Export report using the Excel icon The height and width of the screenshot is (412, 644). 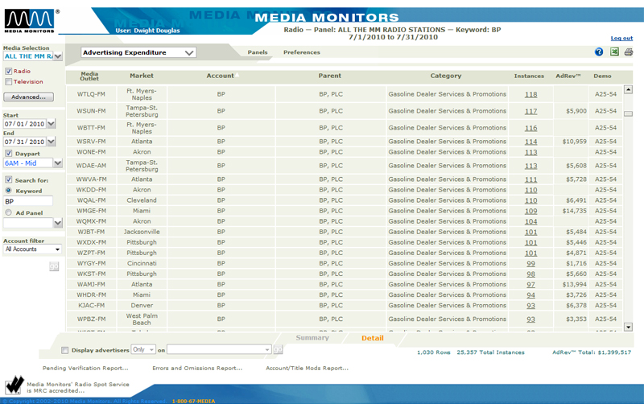(614, 52)
